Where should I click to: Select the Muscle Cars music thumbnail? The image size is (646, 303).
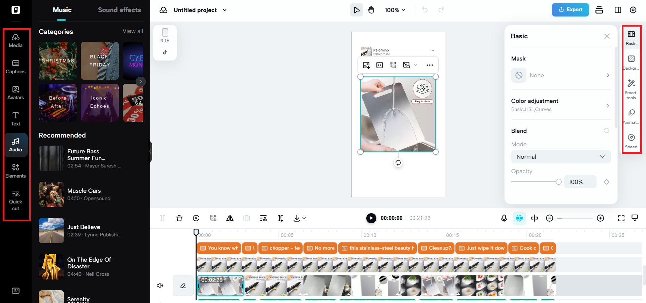51,194
